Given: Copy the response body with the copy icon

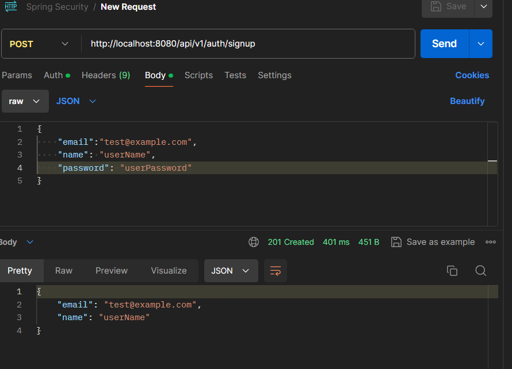Looking at the screenshot, I should (x=452, y=271).
